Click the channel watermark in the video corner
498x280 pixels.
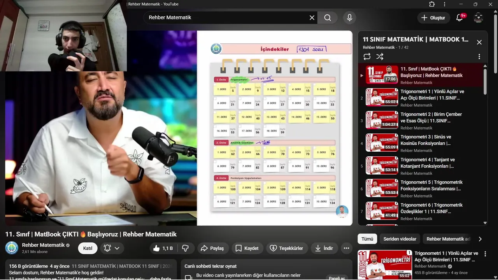pos(342,212)
